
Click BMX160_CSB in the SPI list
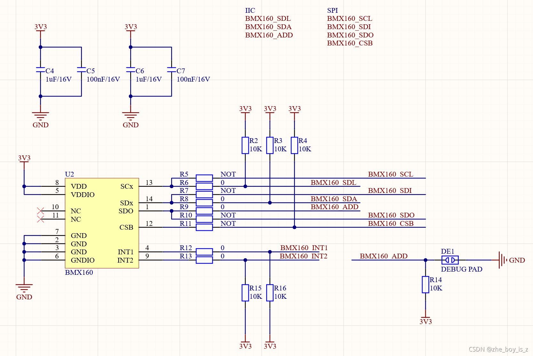[350, 43]
